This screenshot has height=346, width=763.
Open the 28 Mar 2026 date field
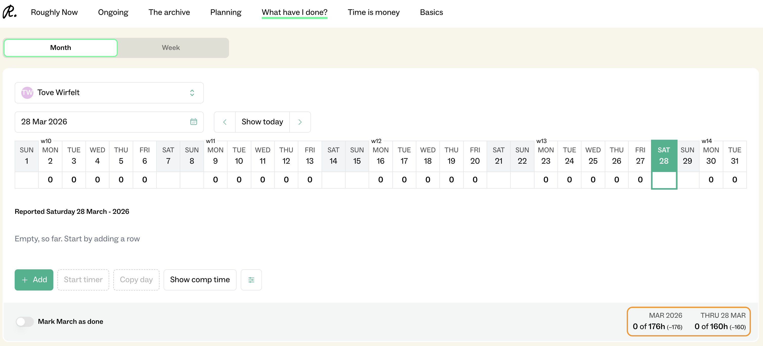point(101,122)
